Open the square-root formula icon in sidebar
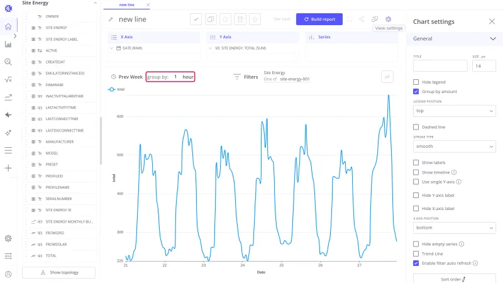The width and height of the screenshot is (503, 283). 8,80
